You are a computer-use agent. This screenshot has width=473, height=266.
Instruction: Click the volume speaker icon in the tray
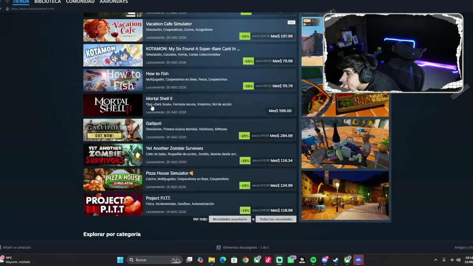459,260
